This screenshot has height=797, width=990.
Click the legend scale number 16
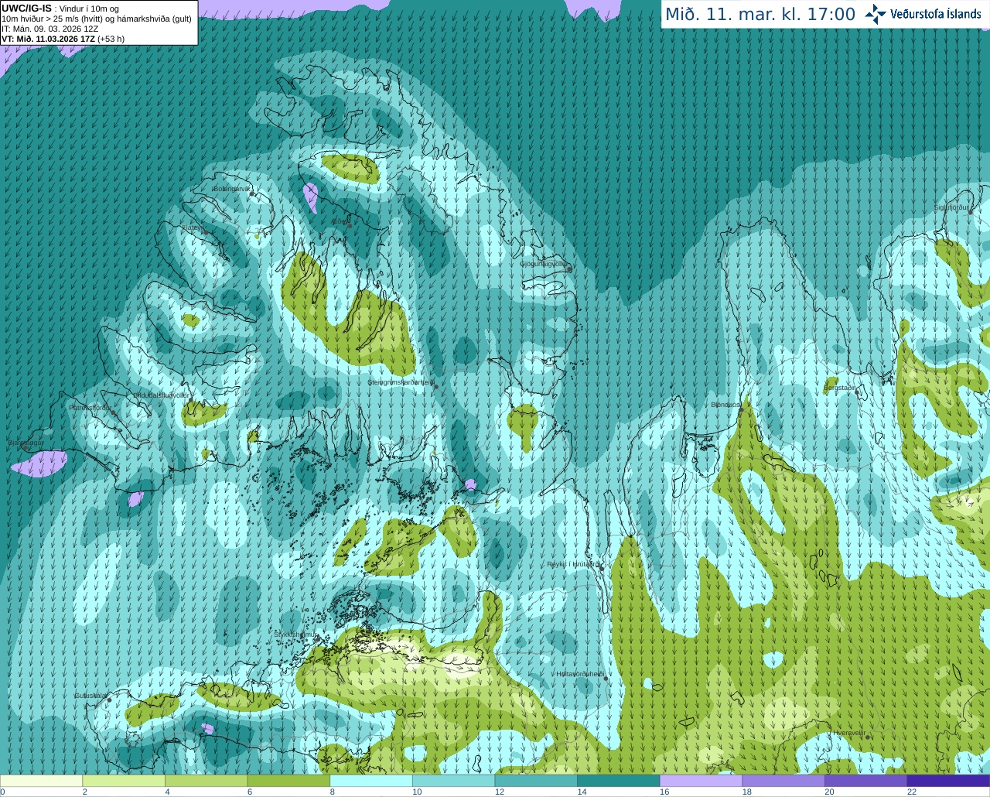click(x=664, y=792)
